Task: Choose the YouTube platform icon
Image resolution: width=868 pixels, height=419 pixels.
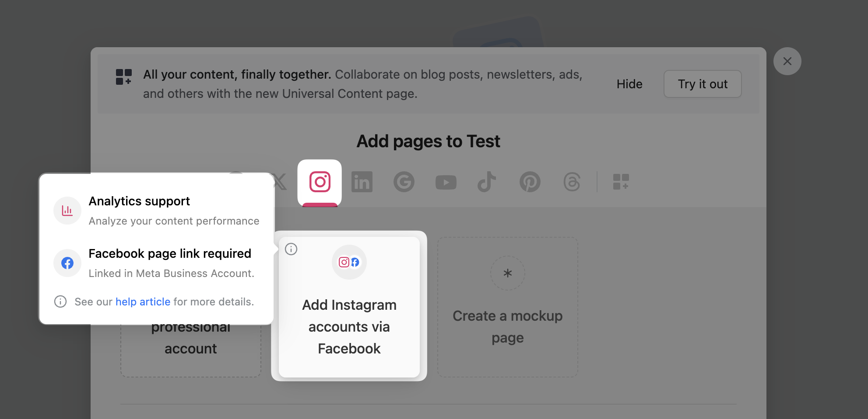Action: 446,182
